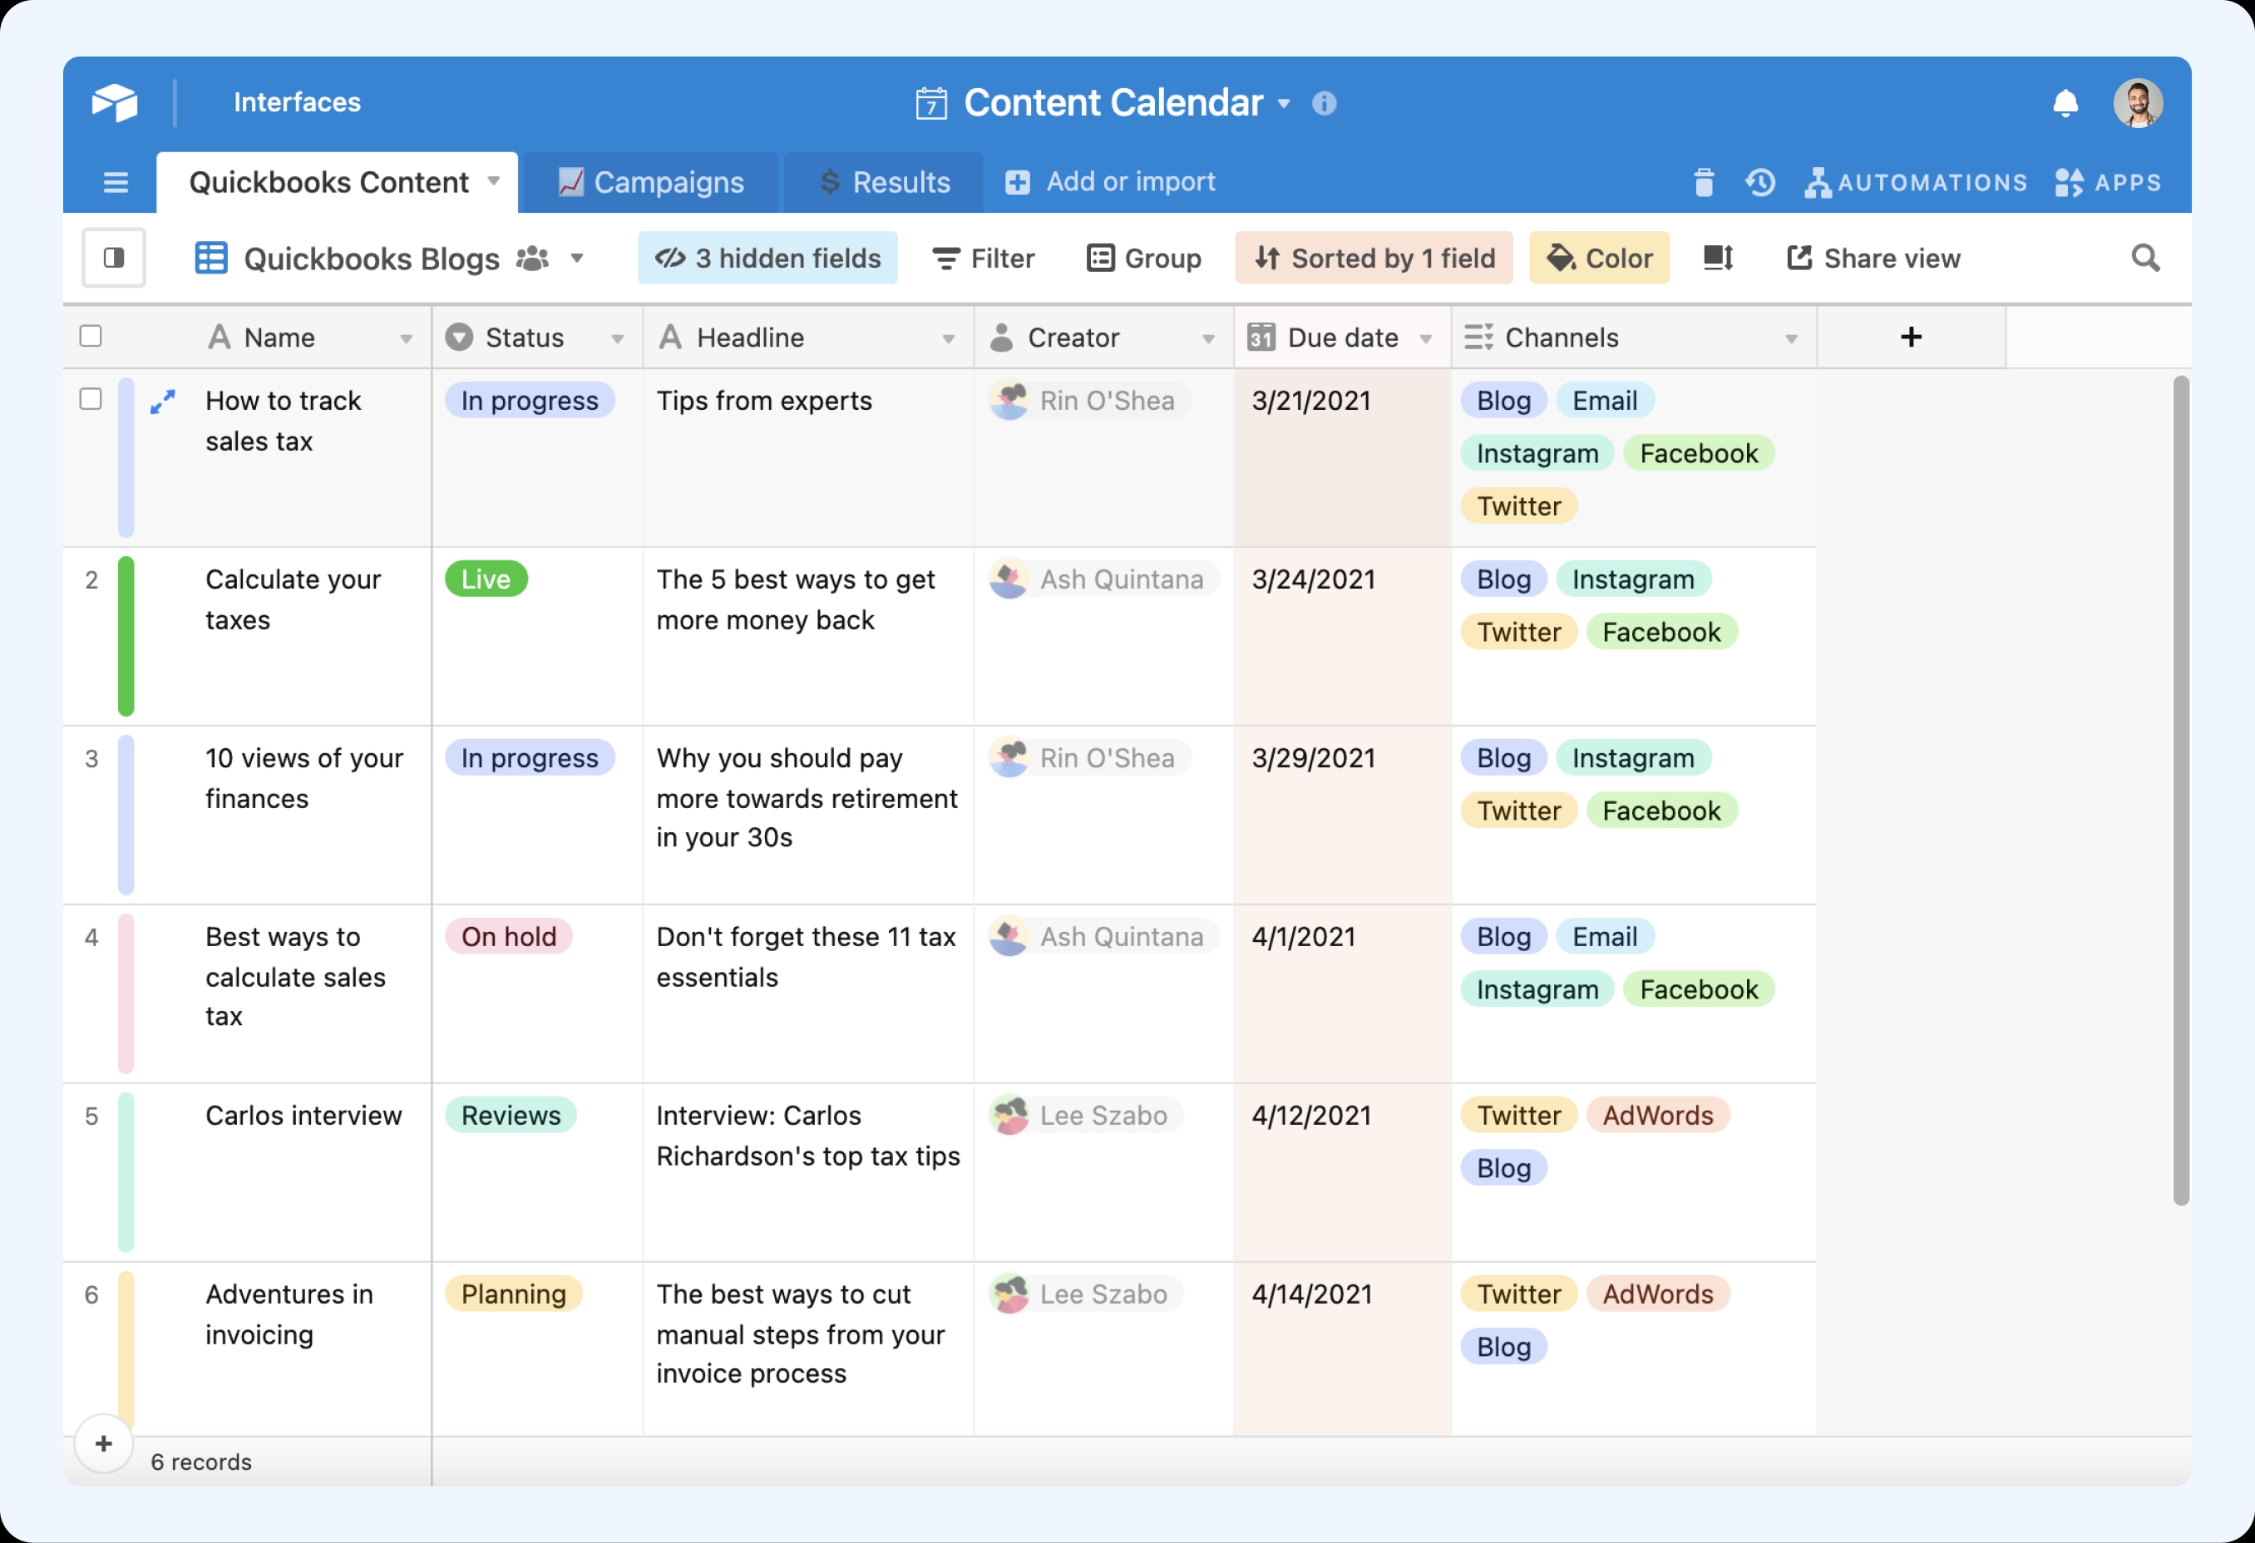
Task: Open the notifications bell
Action: pyautogui.click(x=2065, y=103)
